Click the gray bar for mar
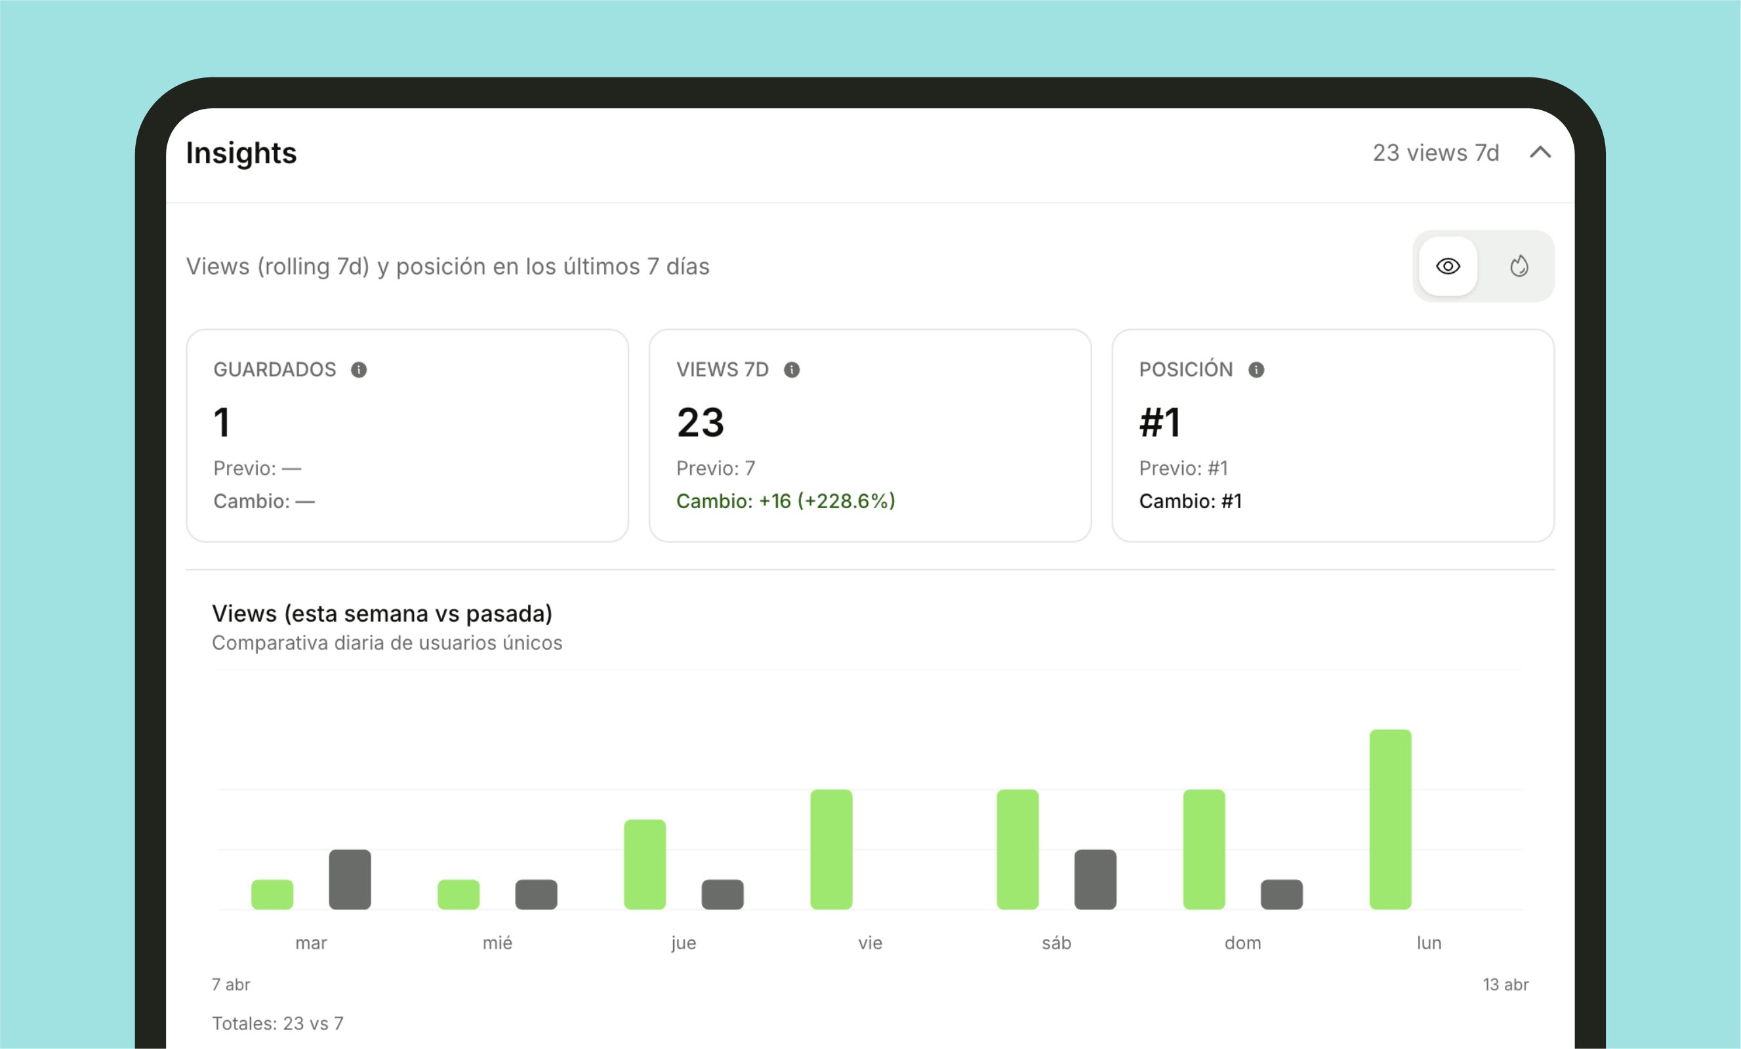This screenshot has height=1049, width=1741. (x=350, y=879)
